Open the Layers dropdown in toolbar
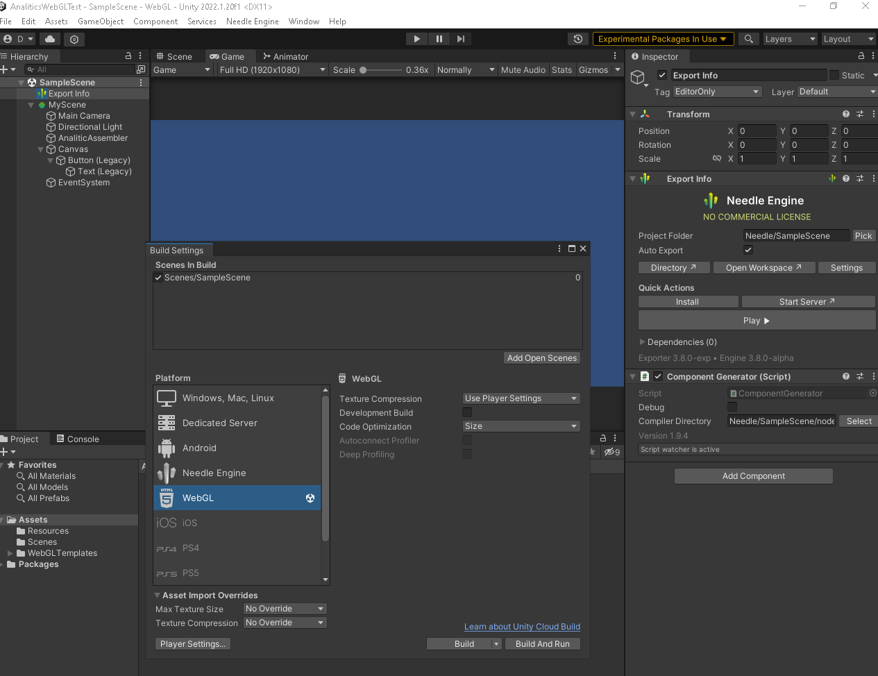 pos(790,39)
